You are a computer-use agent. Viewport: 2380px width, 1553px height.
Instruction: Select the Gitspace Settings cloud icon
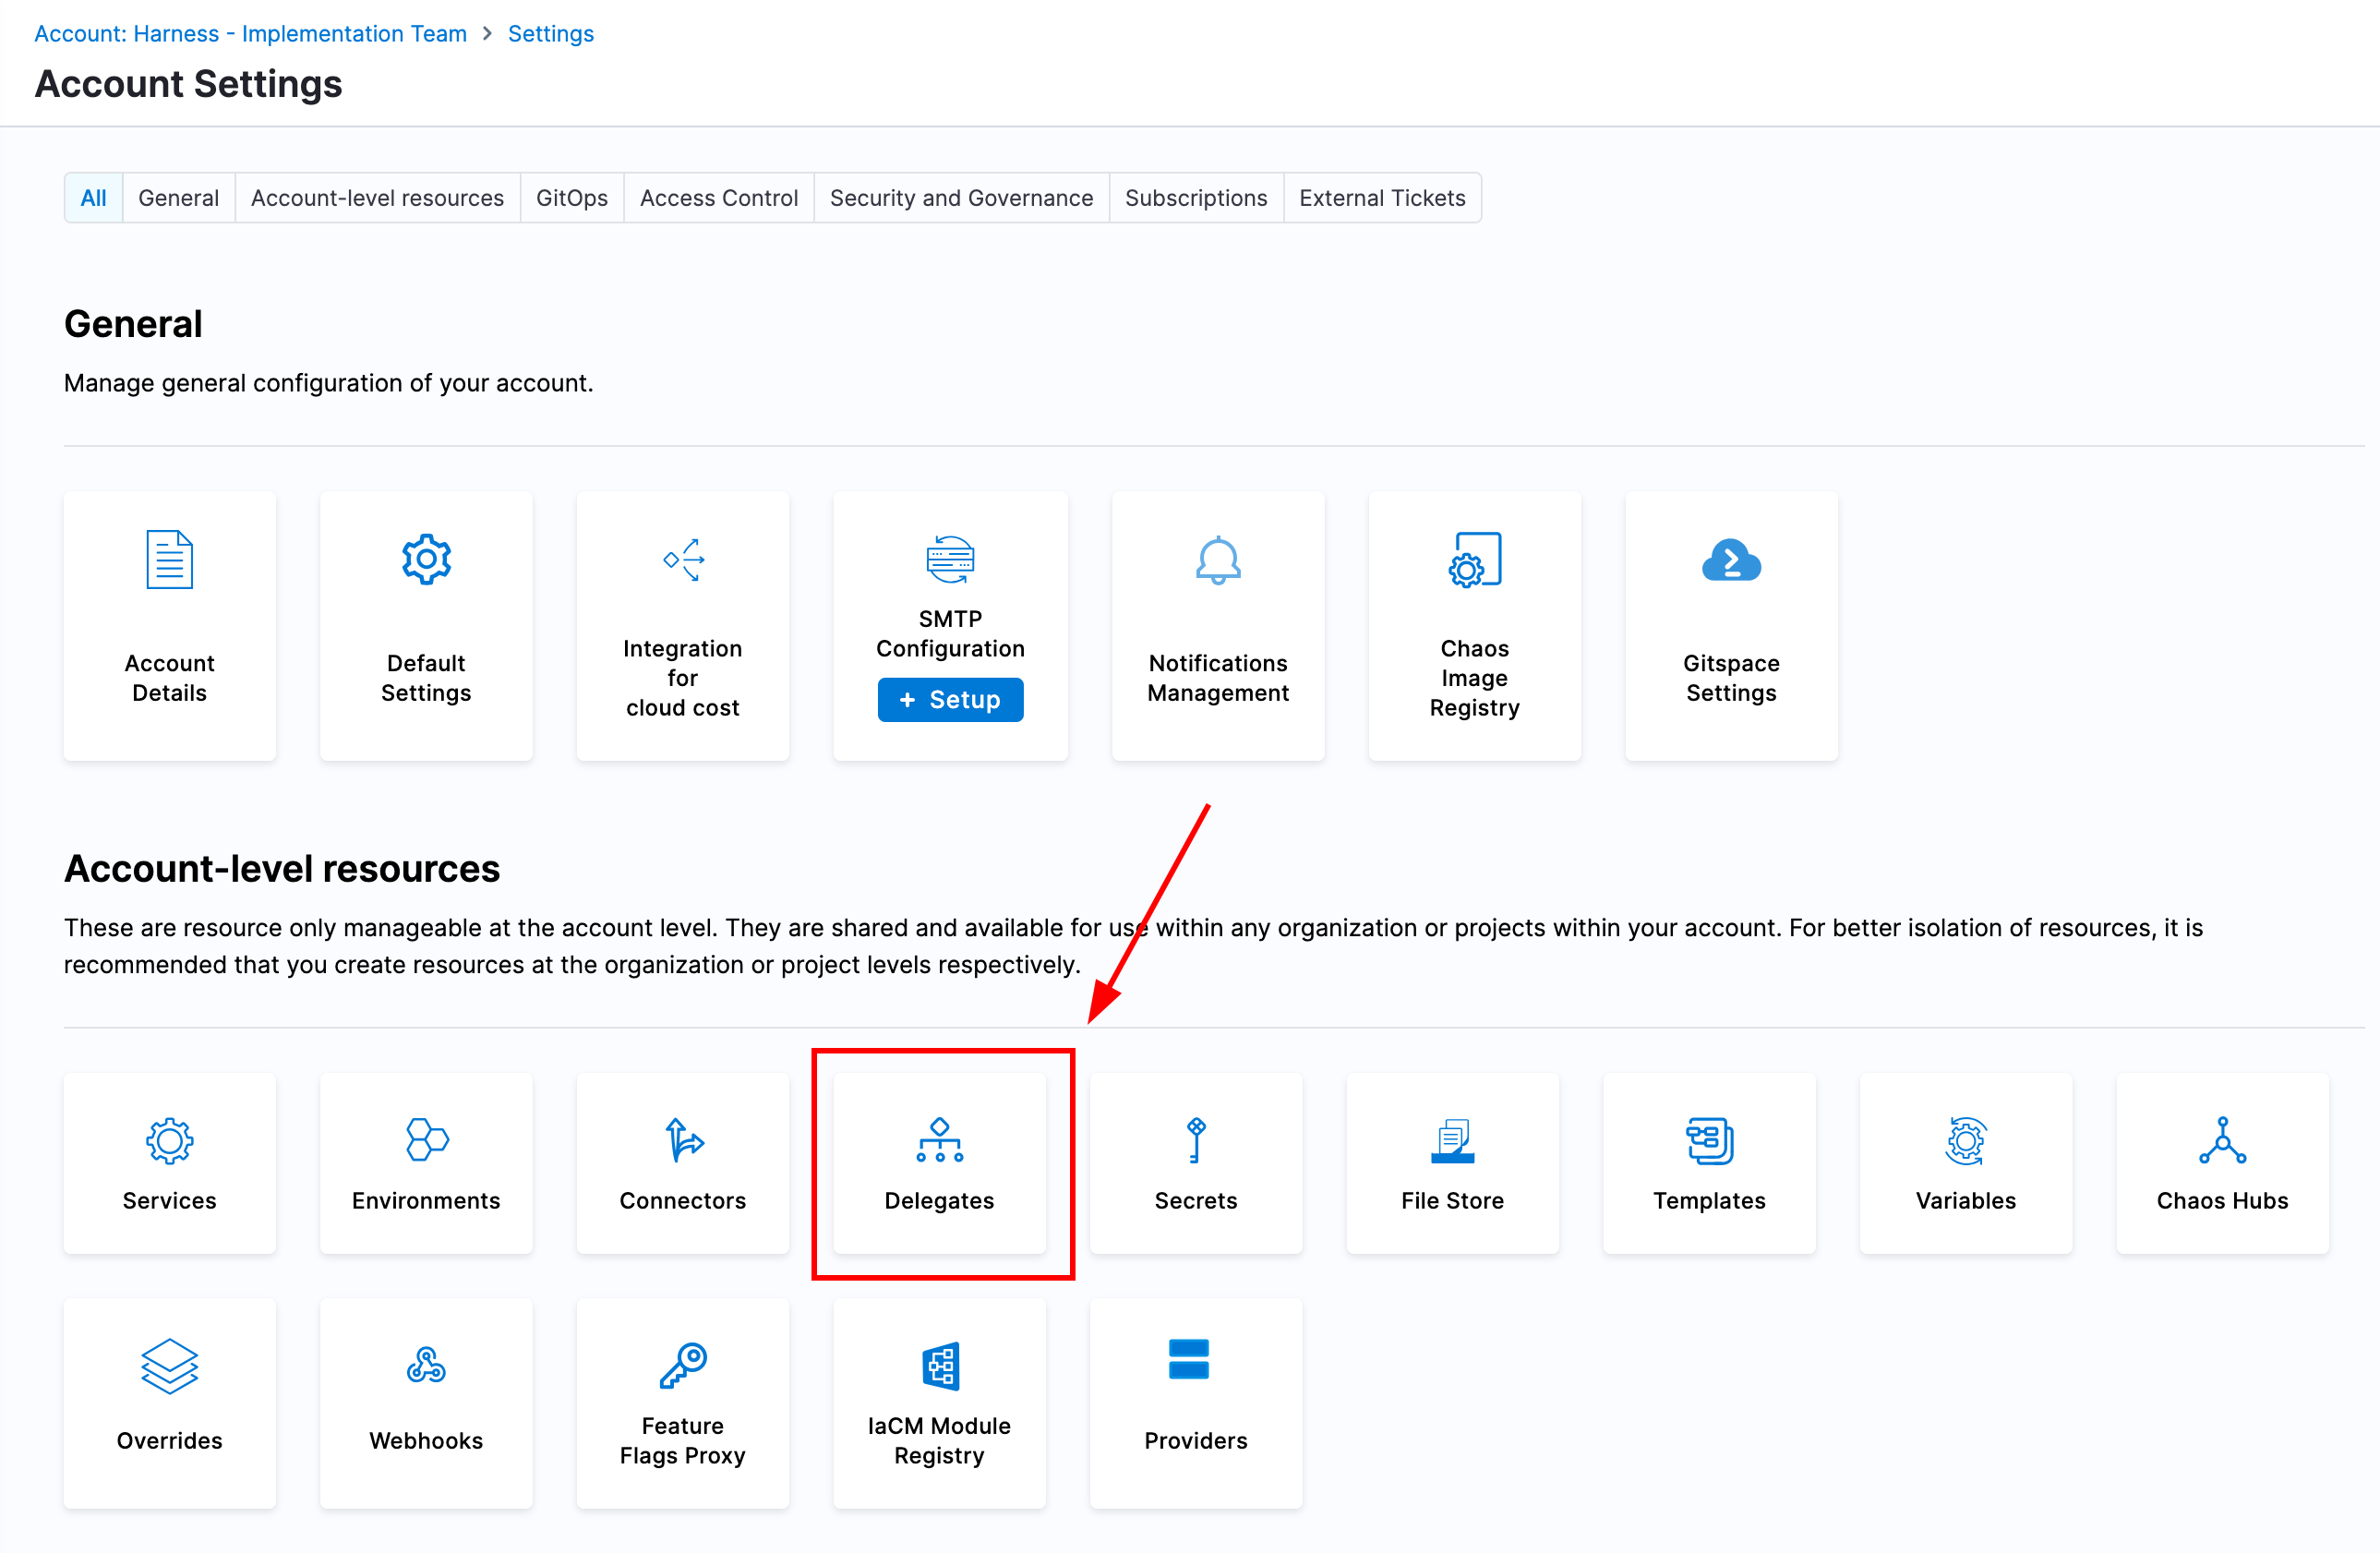tap(1731, 560)
